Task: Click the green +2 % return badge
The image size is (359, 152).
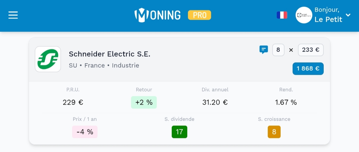Action: pyautogui.click(x=144, y=102)
